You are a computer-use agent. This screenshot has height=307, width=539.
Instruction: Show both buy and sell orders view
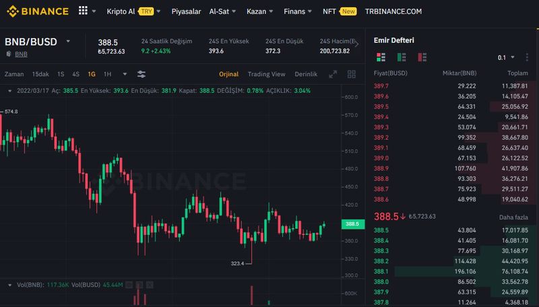click(381, 57)
